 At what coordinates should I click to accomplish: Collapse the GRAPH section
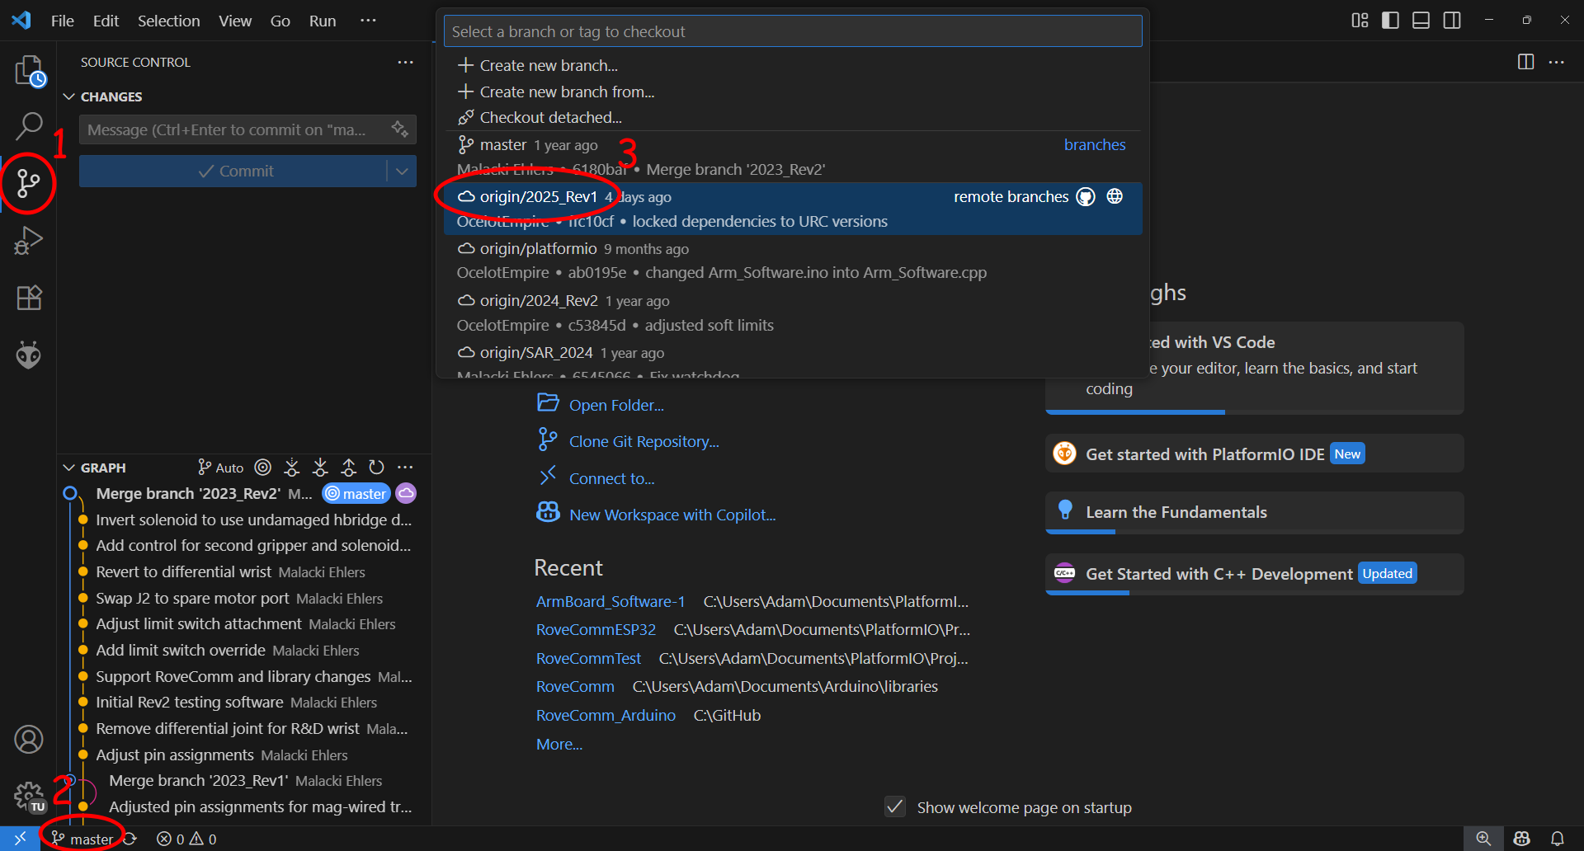coord(69,468)
